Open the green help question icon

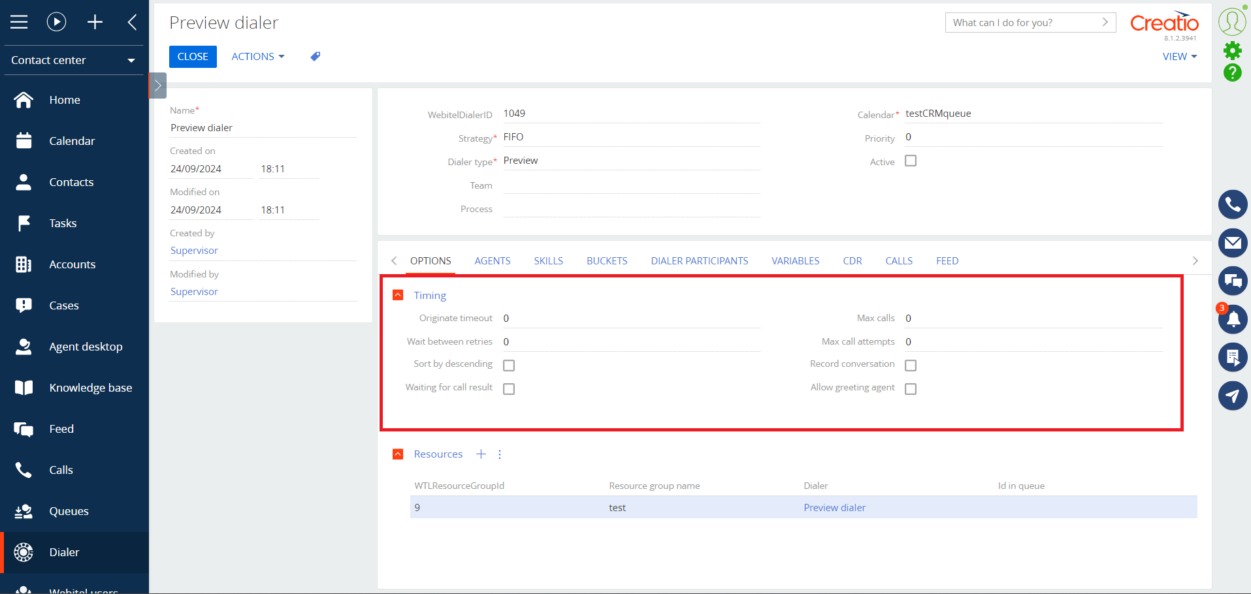click(x=1233, y=72)
